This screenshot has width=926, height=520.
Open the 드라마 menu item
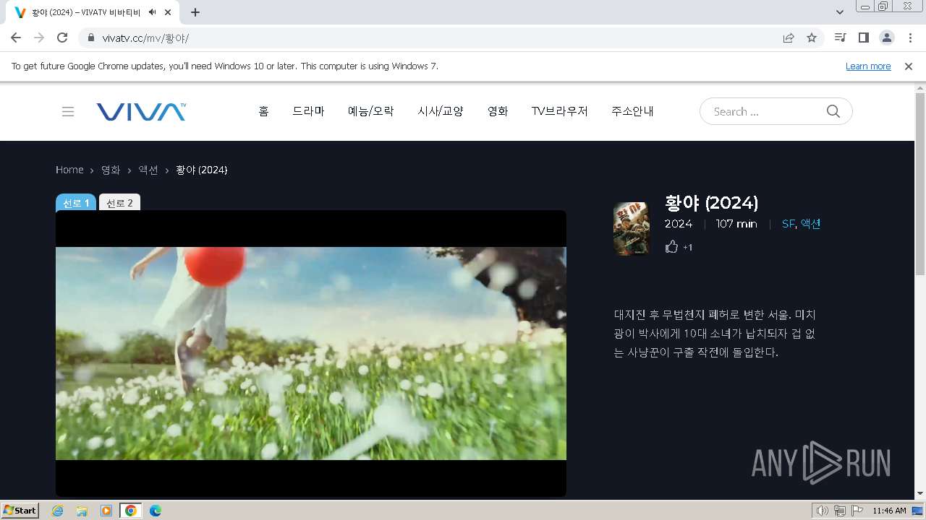pos(308,111)
